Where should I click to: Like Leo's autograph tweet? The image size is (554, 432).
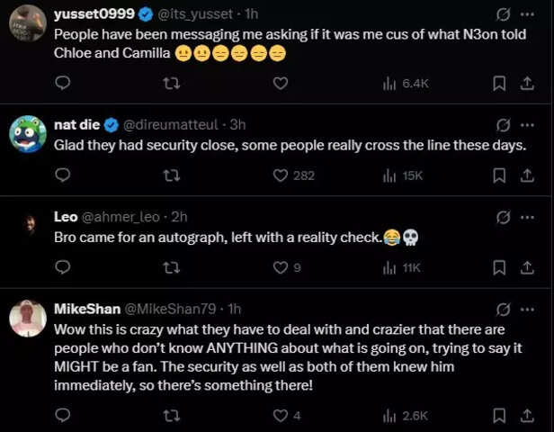click(x=281, y=267)
